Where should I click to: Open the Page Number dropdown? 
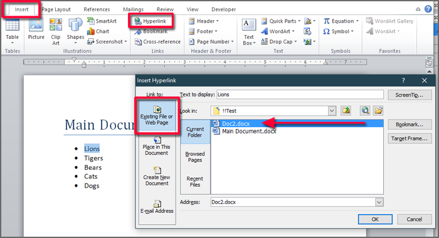point(211,42)
